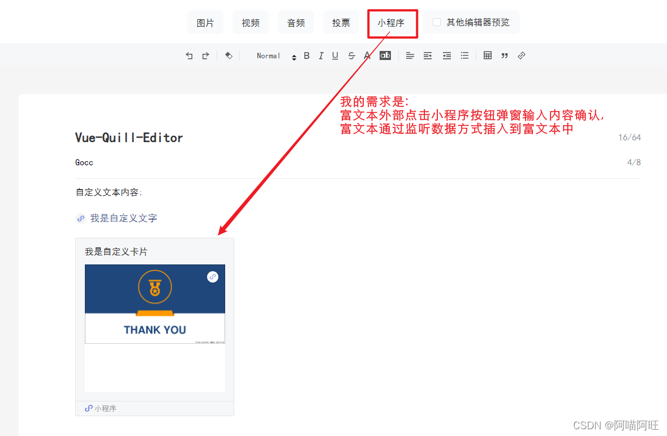Click the insert link icon in the toolbar
The width and height of the screenshot is (667, 436).
tap(522, 56)
